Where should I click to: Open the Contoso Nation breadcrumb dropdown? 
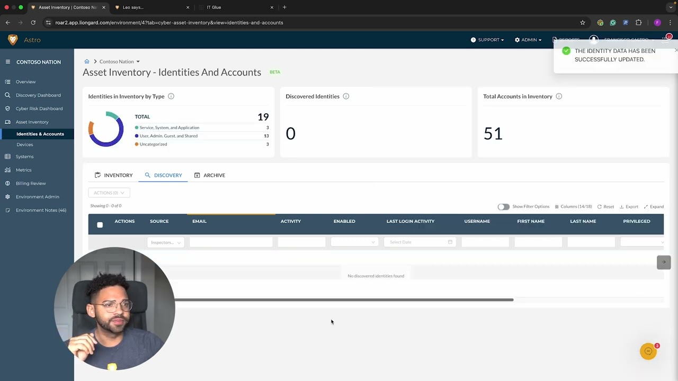pos(120,61)
